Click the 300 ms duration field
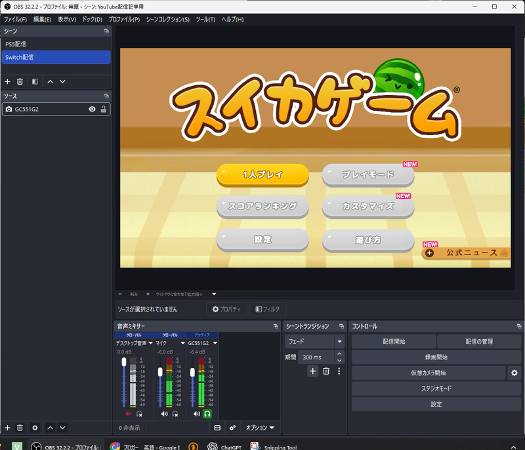Image resolution: width=525 pixels, height=450 pixels. (x=316, y=358)
